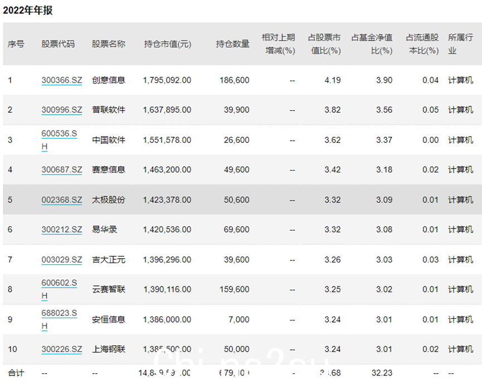Click stock value ratio 3.82
Image resolution: width=482 pixels, height=381 pixels.
point(333,110)
